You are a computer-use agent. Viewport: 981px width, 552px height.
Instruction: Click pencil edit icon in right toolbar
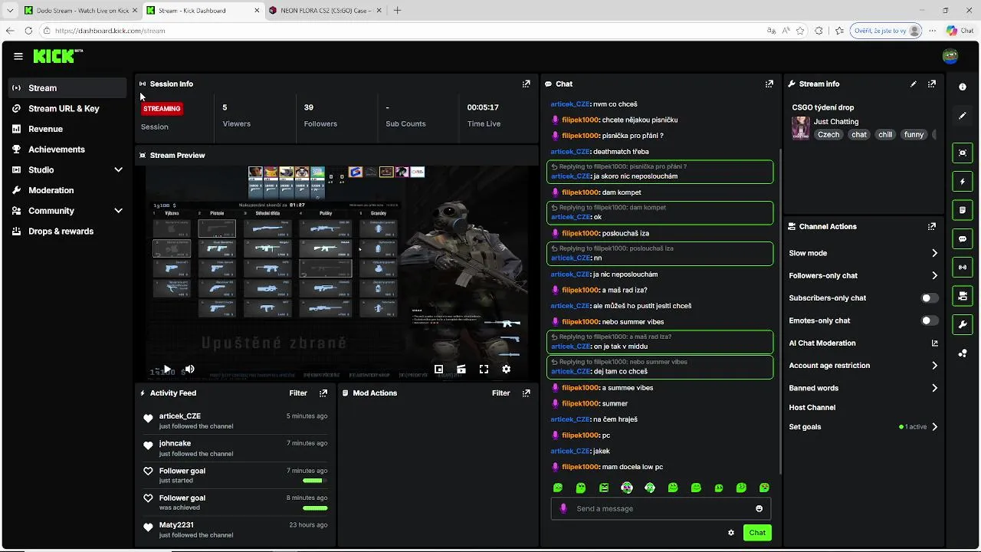pyautogui.click(x=963, y=116)
